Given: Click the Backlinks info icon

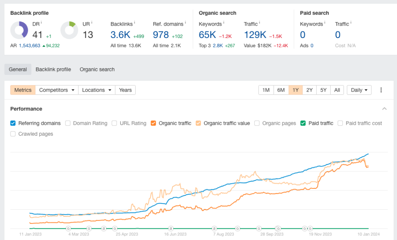Looking at the screenshot, I should 135,23.
